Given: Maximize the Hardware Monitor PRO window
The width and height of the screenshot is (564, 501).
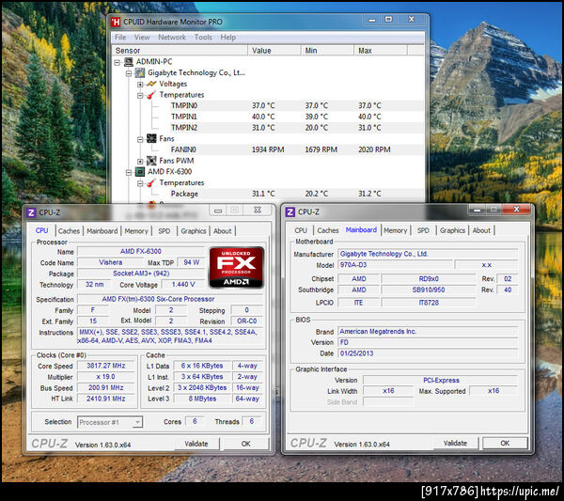Looking at the screenshot, I should click(x=389, y=20).
